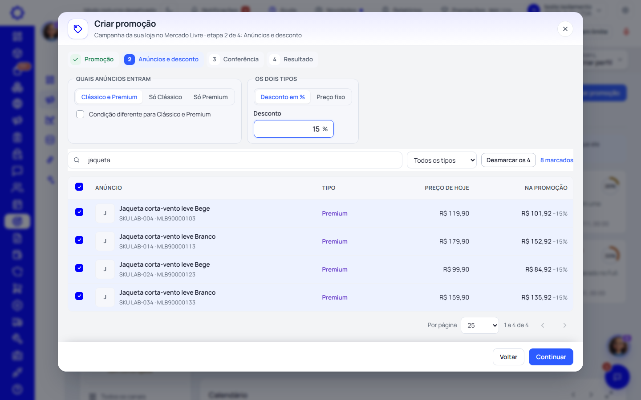Screen dimensions: 641x400
Task: Select the Só Clássico option
Action: click(x=166, y=97)
